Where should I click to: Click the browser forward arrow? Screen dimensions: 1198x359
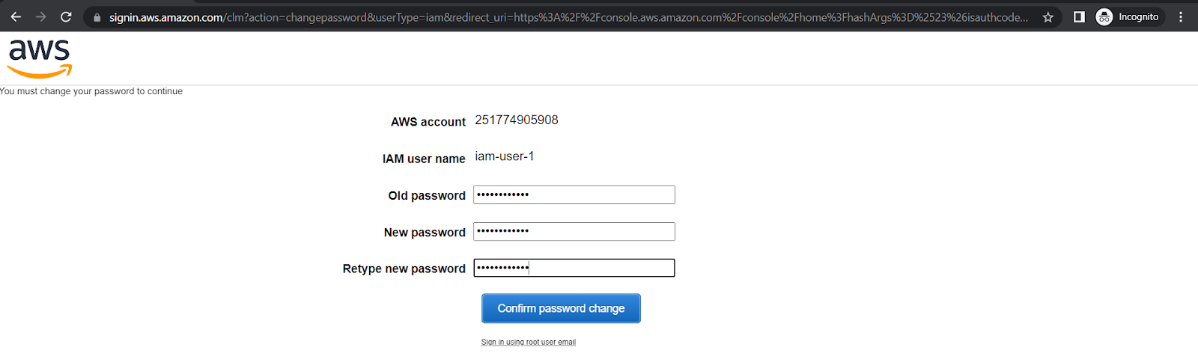pos(41,16)
